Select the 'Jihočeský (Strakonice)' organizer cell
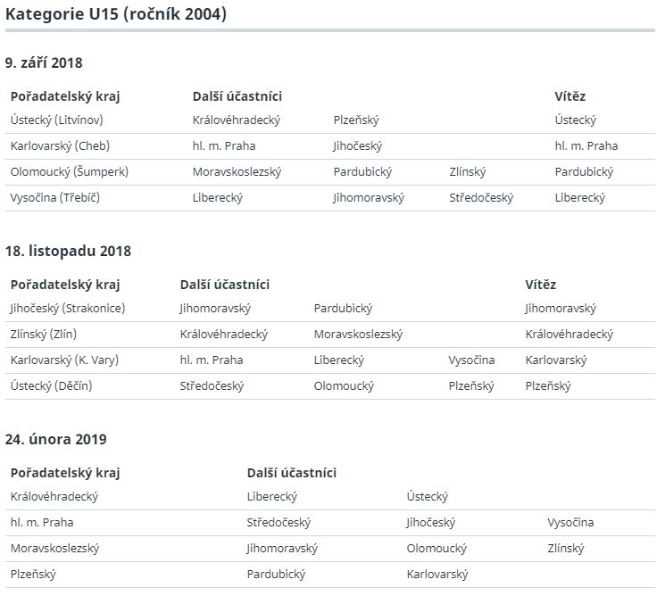The width and height of the screenshot is (665, 596). [x=68, y=308]
